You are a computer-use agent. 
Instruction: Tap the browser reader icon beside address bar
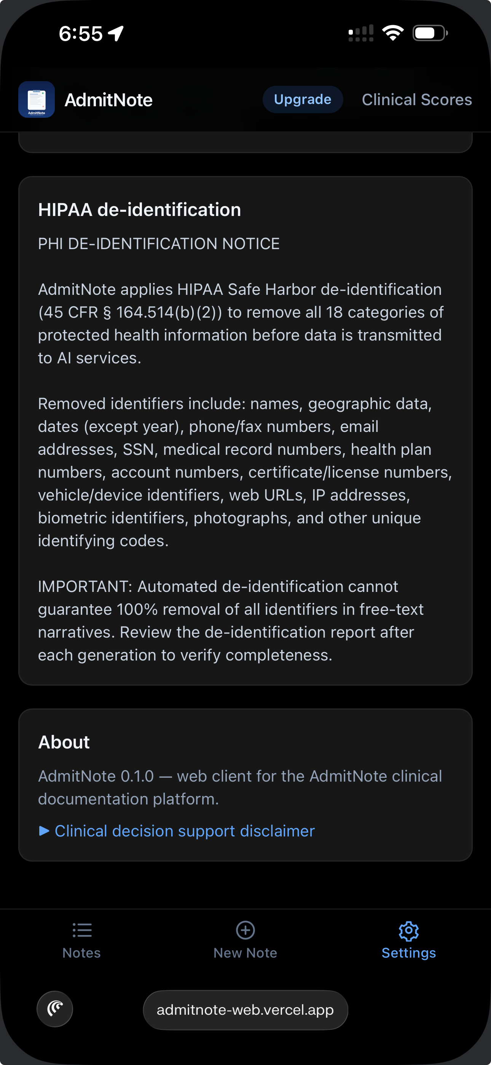tap(55, 1009)
